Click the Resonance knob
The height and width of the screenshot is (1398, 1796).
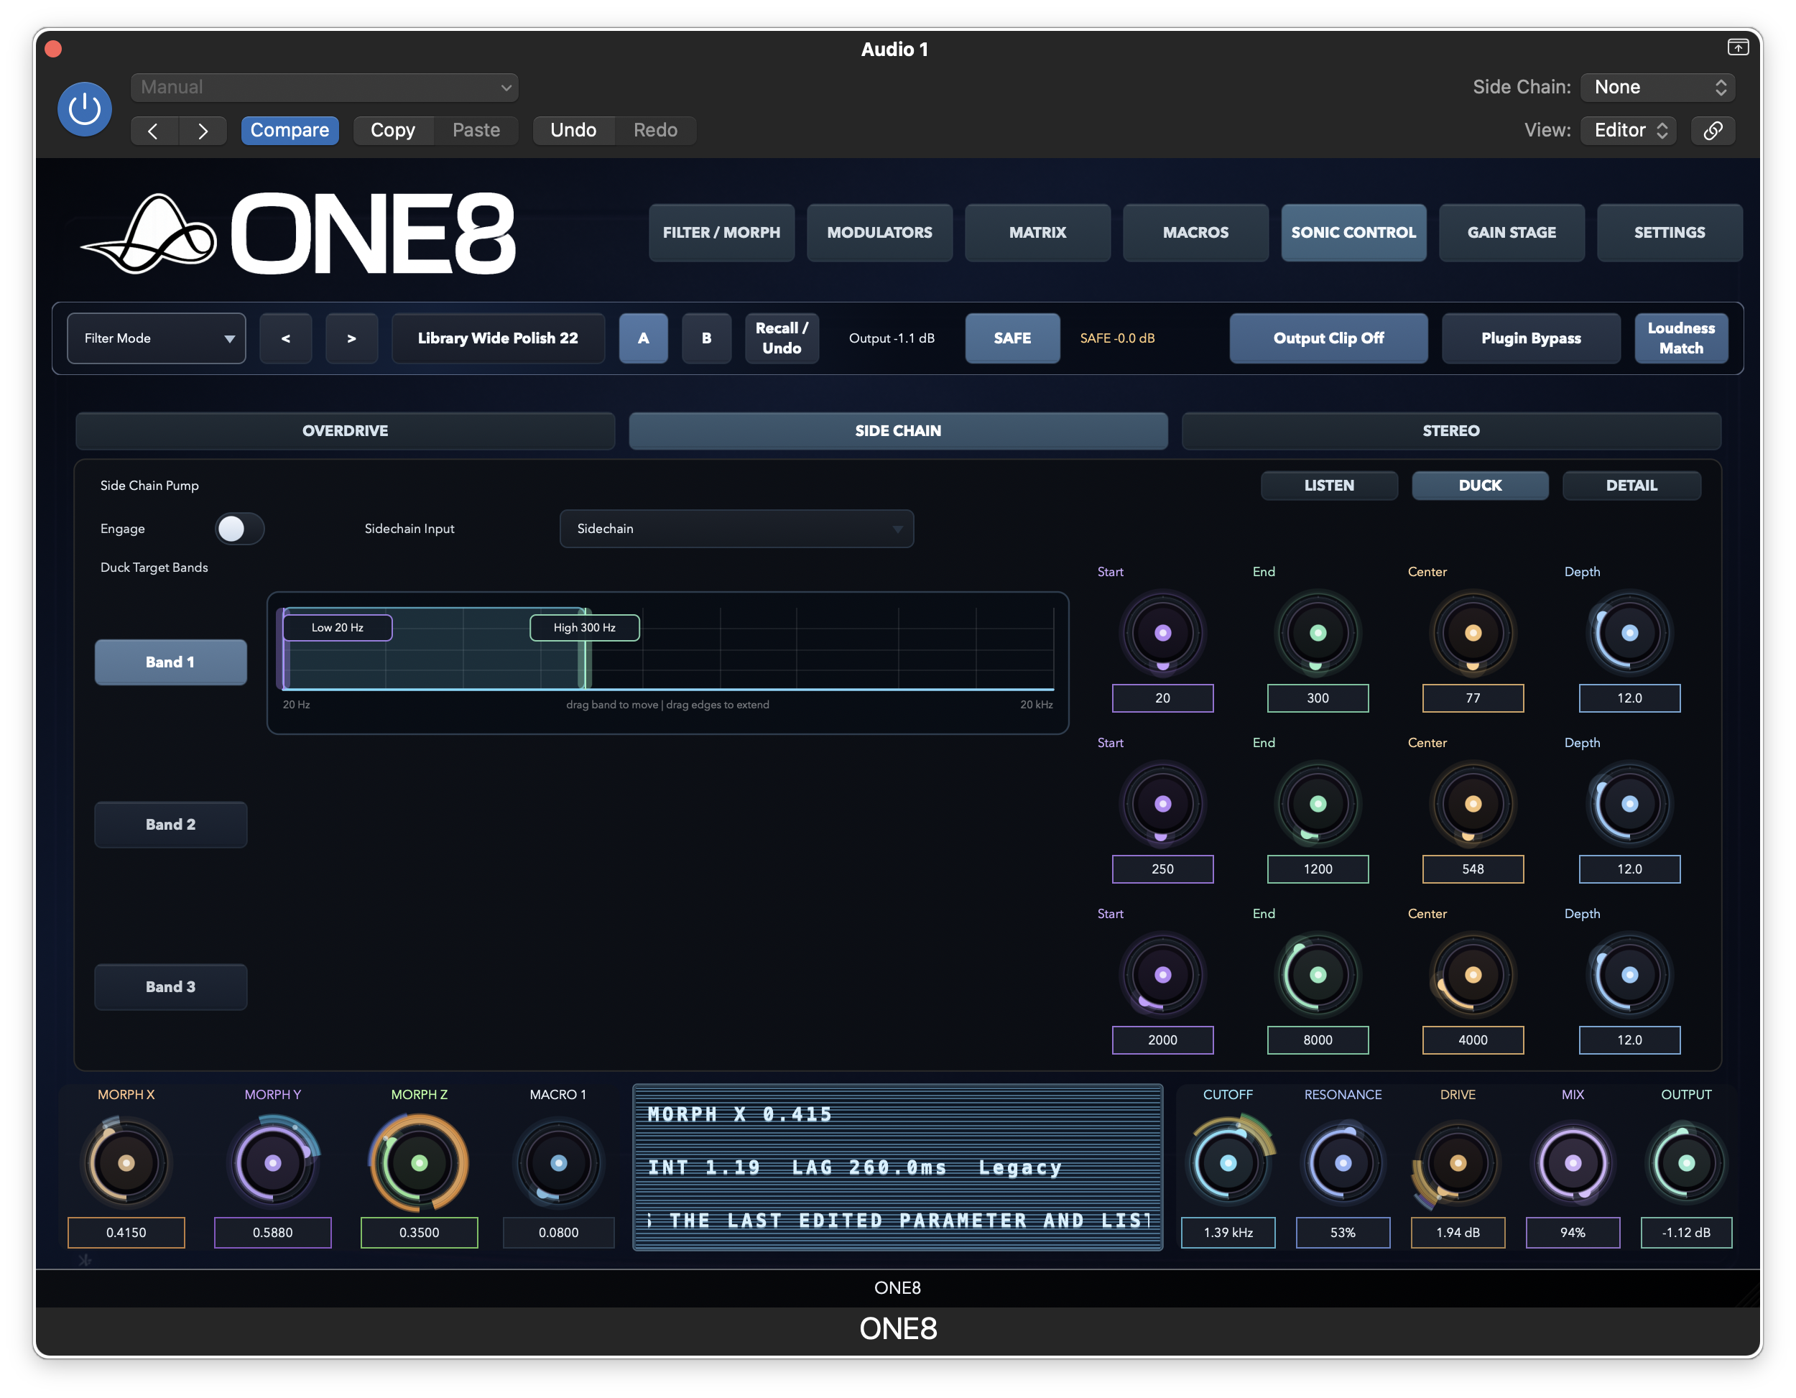tap(1343, 1163)
